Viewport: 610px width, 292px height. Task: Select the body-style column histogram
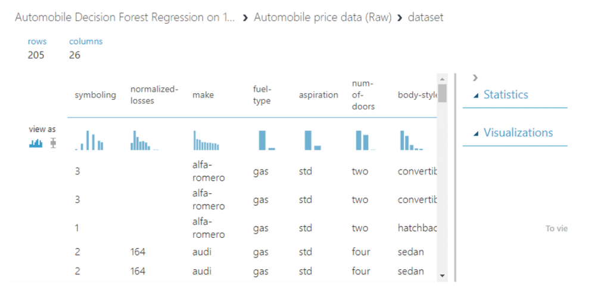(x=412, y=140)
